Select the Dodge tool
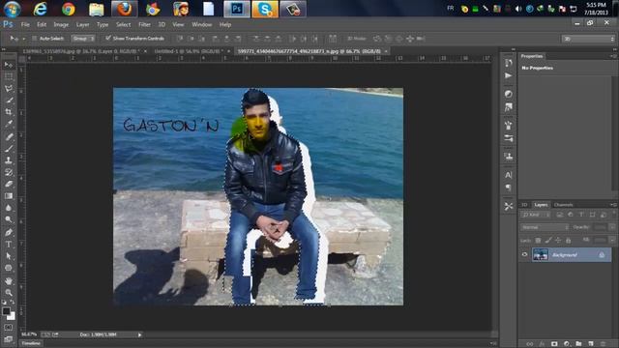 [x=9, y=219]
